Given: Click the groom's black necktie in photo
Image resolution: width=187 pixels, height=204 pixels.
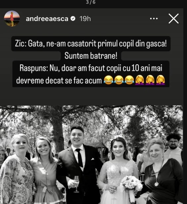Looking at the screenshot, I should pyautogui.click(x=80, y=158).
